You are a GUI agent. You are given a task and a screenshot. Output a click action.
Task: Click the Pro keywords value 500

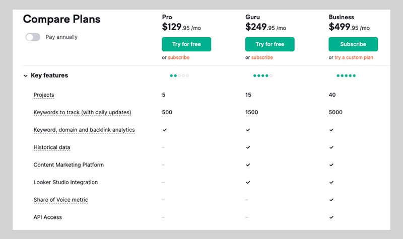[167, 112]
